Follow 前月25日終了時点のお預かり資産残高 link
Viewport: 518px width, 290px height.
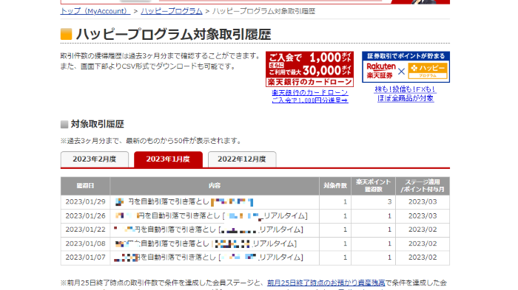326,283
